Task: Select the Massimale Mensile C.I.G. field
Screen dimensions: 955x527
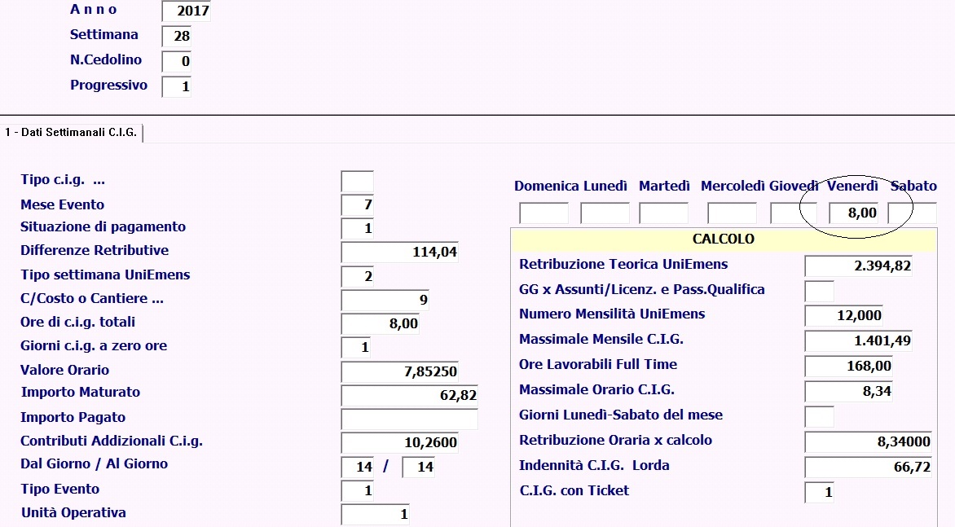Action: pyautogui.click(x=858, y=340)
